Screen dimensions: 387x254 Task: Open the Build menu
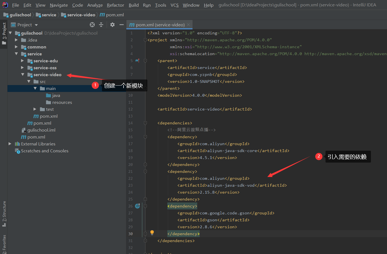click(134, 5)
